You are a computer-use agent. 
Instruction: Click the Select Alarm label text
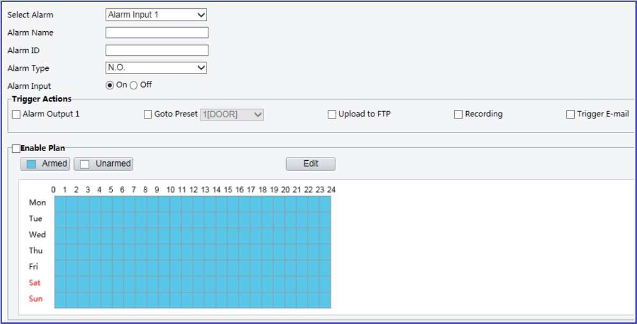coord(30,15)
